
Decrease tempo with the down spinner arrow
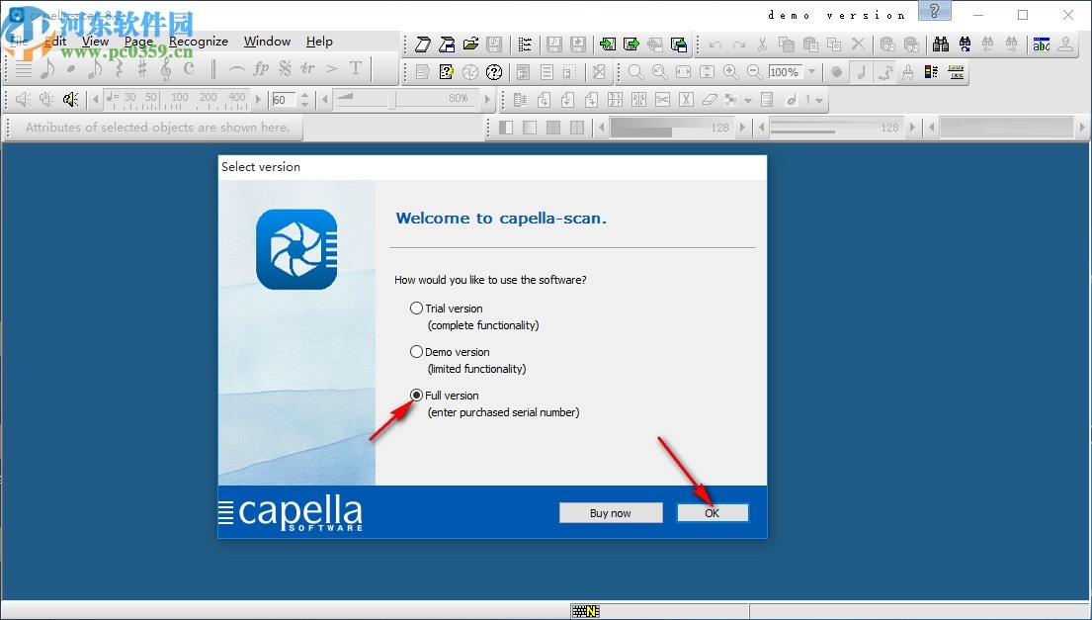pyautogui.click(x=304, y=105)
